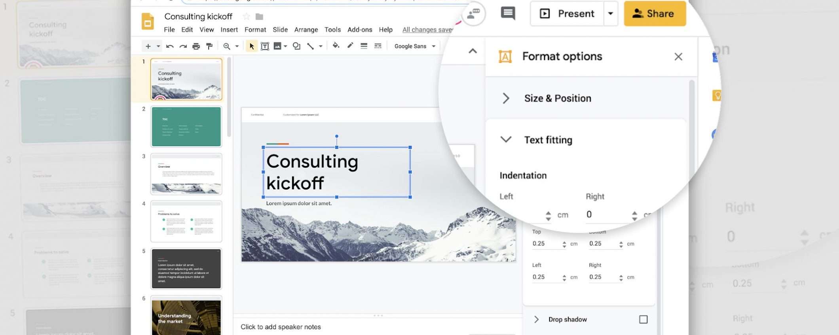Select the green TOC slide thumbnail
The width and height of the screenshot is (839, 335).
186,127
